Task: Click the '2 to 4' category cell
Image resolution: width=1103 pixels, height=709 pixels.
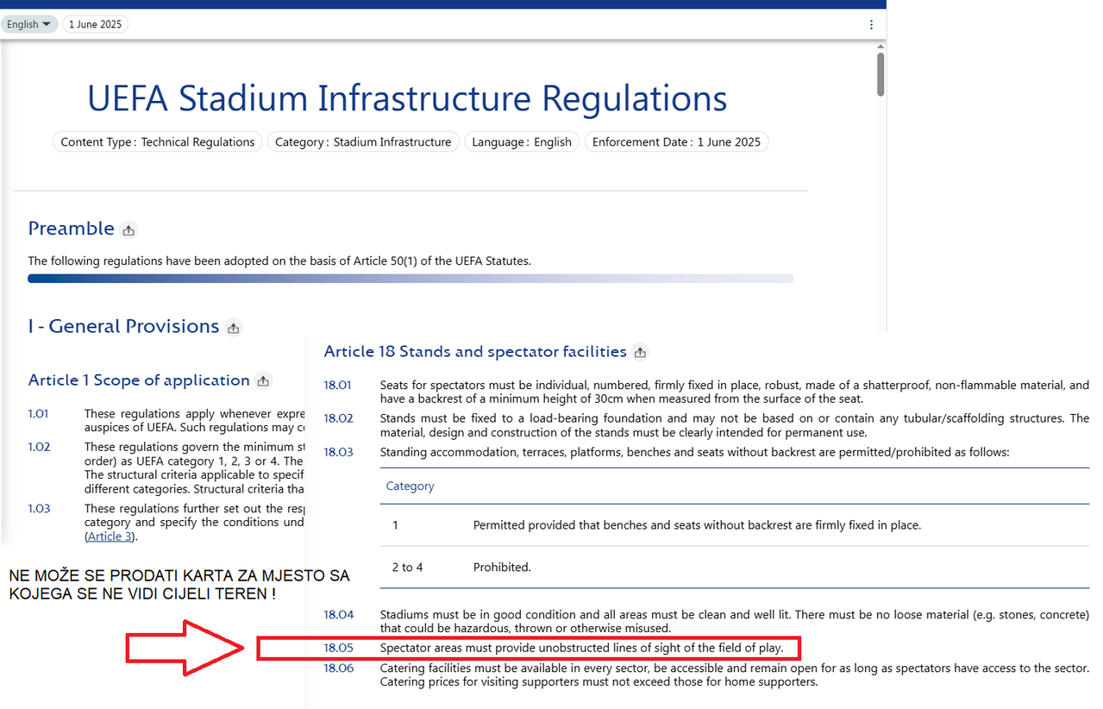Action: [x=407, y=568]
